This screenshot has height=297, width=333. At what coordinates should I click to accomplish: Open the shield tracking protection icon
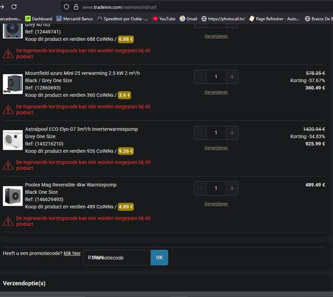66,7
